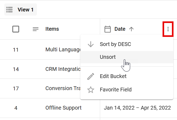Click row number 11
Image resolution: width=177 pixels, height=120 pixels.
pyautogui.click(x=16, y=50)
